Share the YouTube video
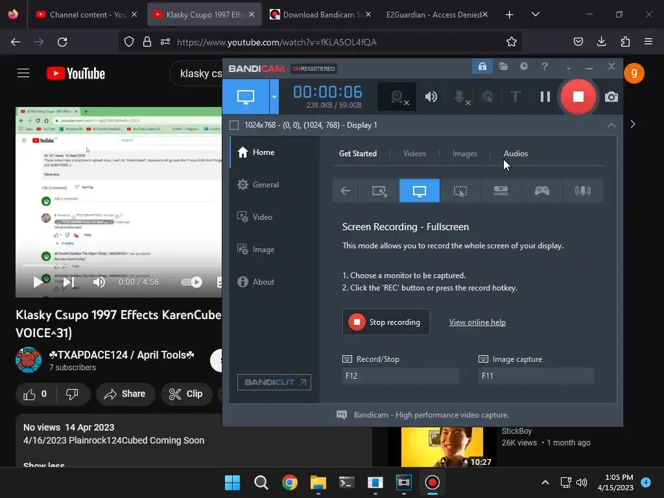Screen dimensions: 664x498 (125, 394)
